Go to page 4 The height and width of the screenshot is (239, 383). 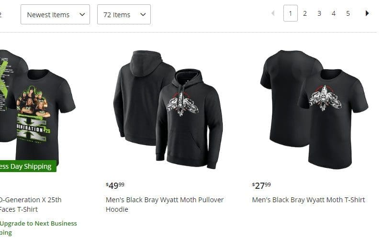click(334, 13)
